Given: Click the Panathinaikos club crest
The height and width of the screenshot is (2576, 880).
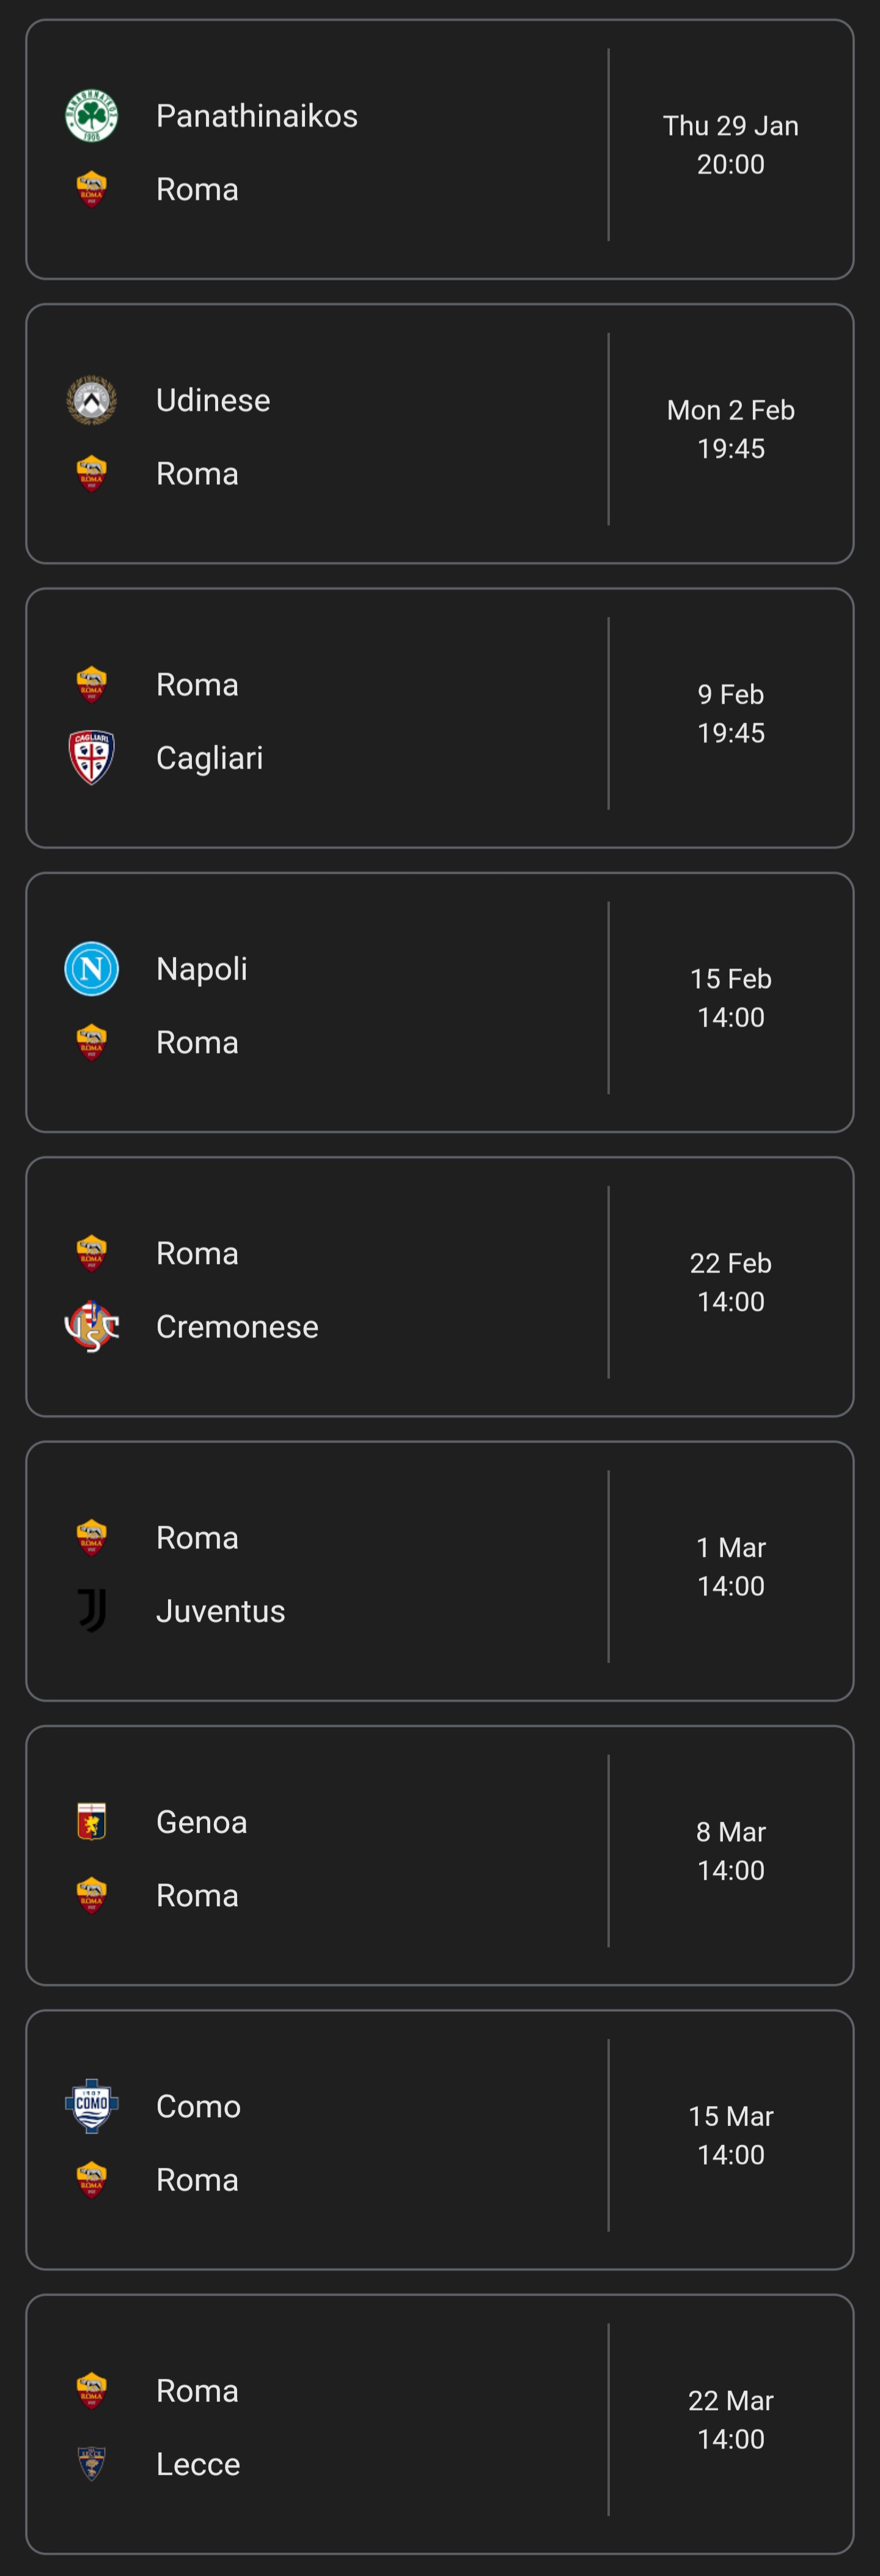Looking at the screenshot, I should click(91, 116).
